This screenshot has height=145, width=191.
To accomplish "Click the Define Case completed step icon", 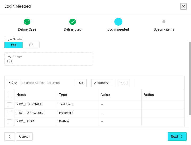I will (27, 22).
